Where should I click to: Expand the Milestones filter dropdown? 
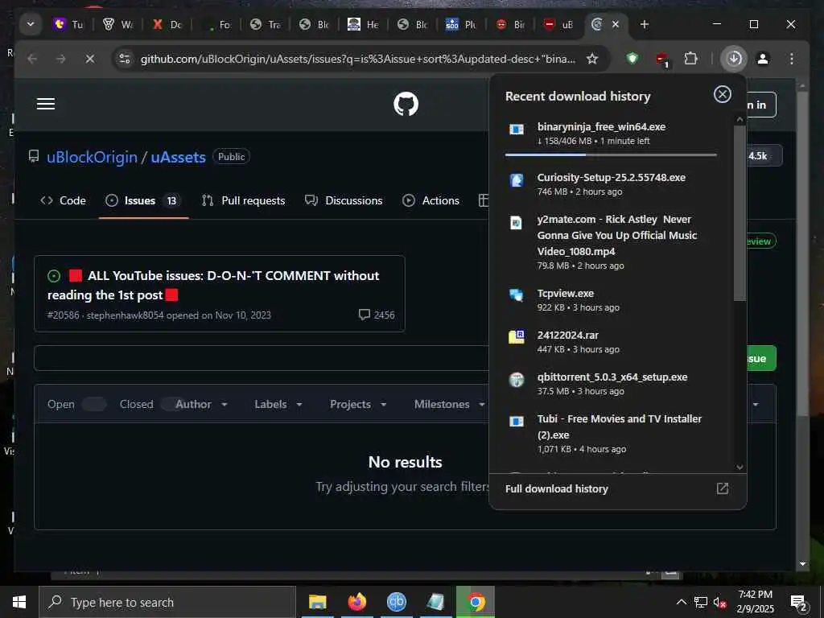click(449, 404)
